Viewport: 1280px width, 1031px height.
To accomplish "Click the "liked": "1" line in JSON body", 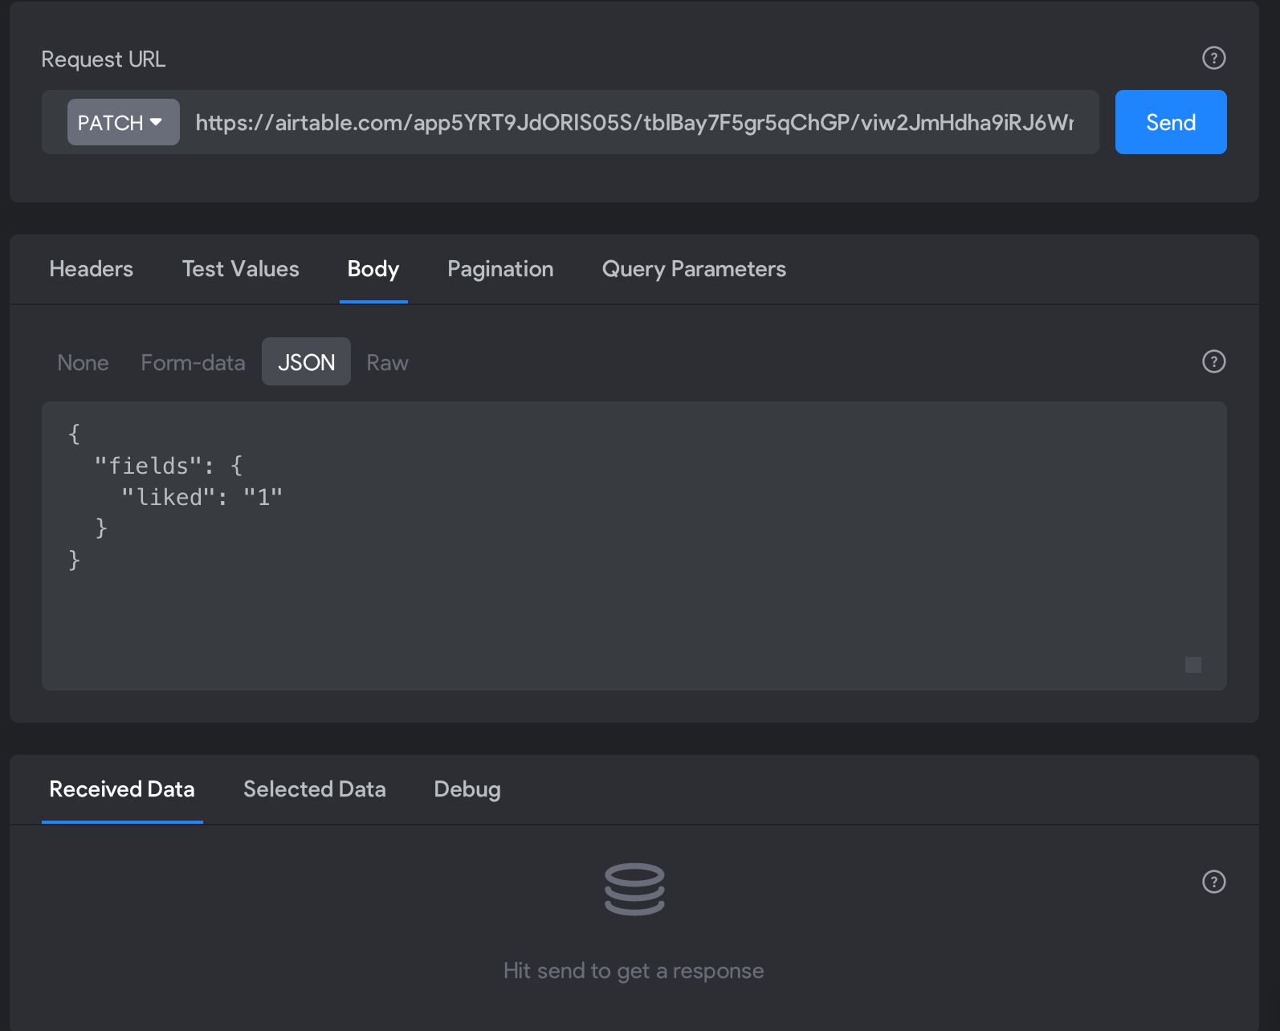I will [202, 497].
